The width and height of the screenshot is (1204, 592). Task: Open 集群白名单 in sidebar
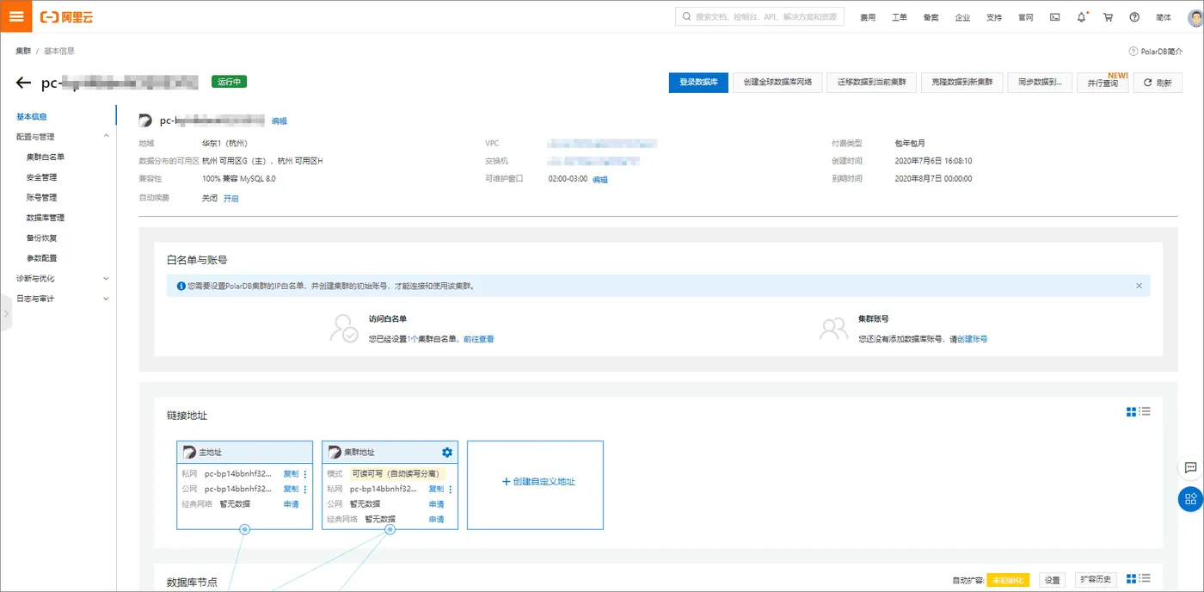(x=46, y=157)
